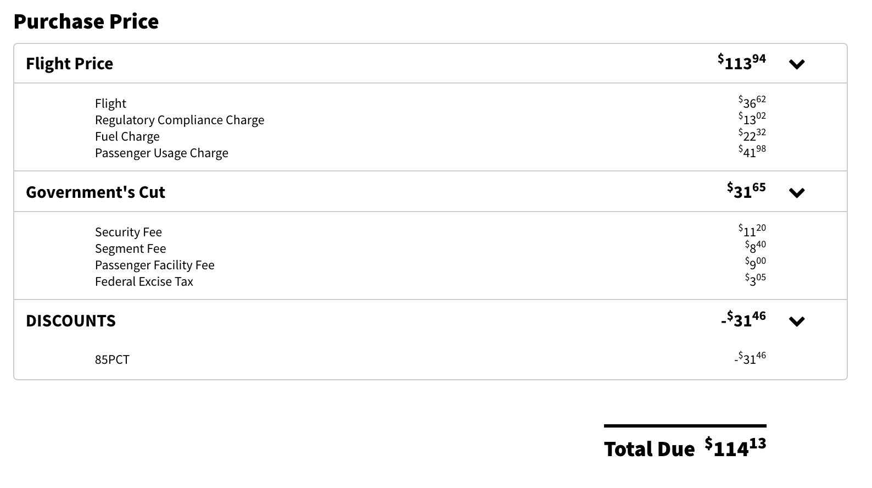Screen dimensions: 872x488
Task: Select the Segment Fee row
Action: pos(130,248)
